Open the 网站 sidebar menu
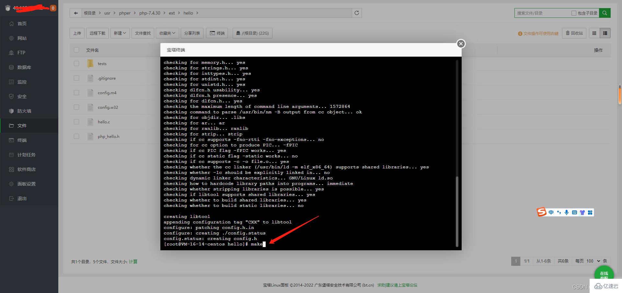Screen dimensions: 622x293 coord(29,38)
